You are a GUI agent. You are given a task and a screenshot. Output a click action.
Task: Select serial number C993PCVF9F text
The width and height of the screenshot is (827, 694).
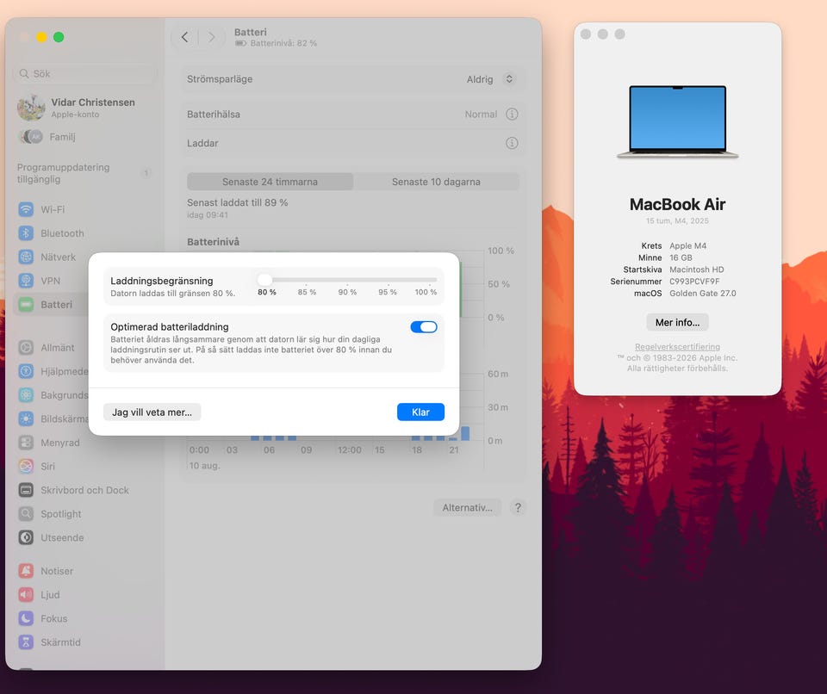tap(694, 281)
